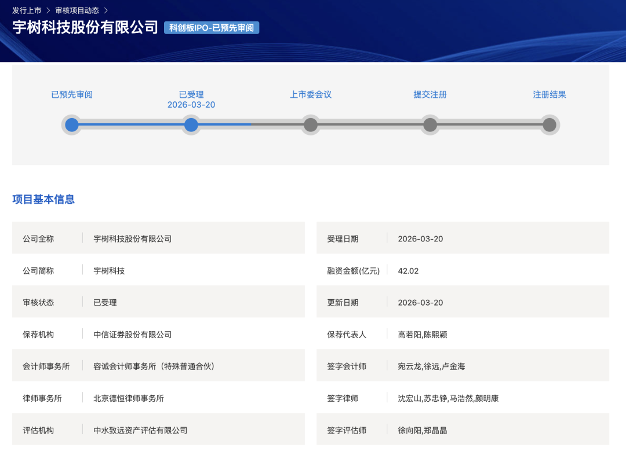Screen dimensions: 626x459
Task: Select the 已受理 milestone dot
Action: [191, 124]
